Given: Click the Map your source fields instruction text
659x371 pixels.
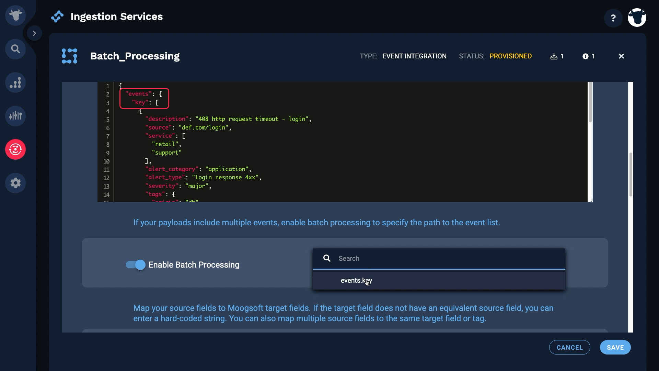Looking at the screenshot, I should pos(343,313).
